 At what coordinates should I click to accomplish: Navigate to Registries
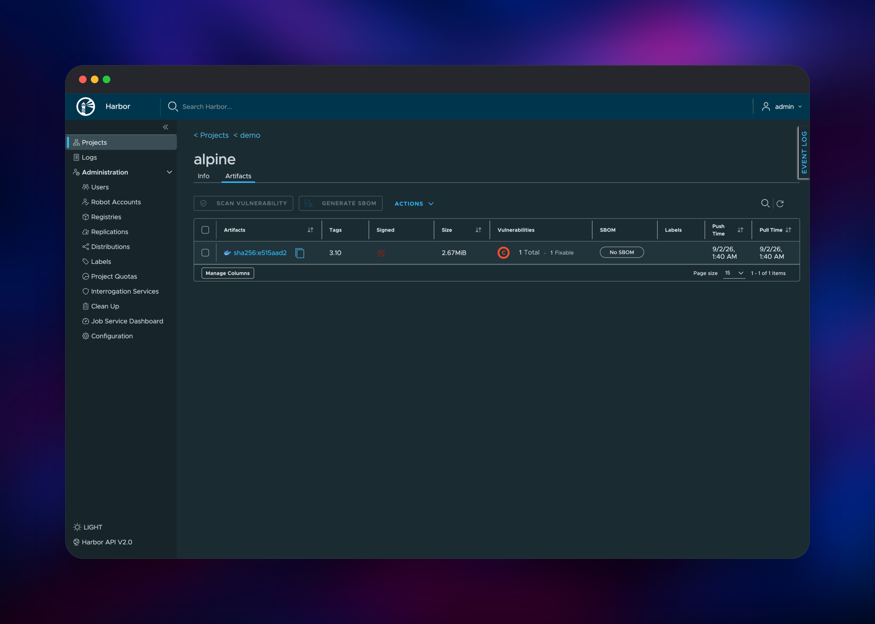106,217
